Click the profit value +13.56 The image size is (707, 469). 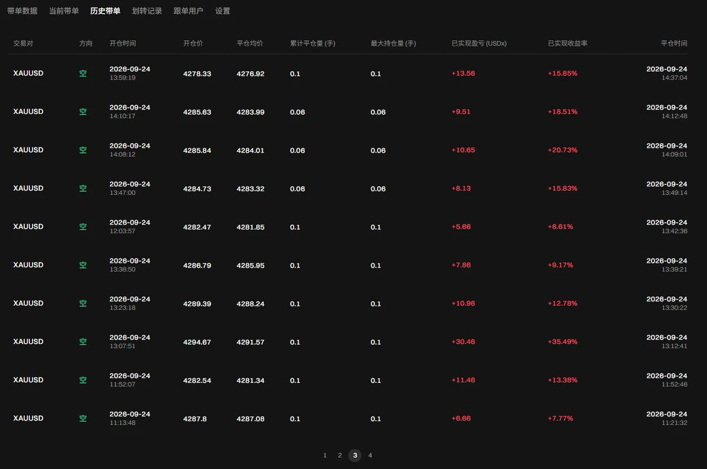463,74
